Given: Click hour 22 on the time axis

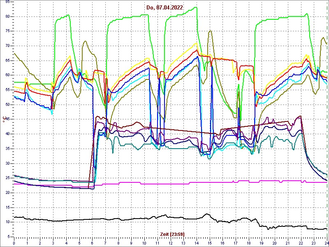Looking at the screenshot, I should click(x=301, y=243).
